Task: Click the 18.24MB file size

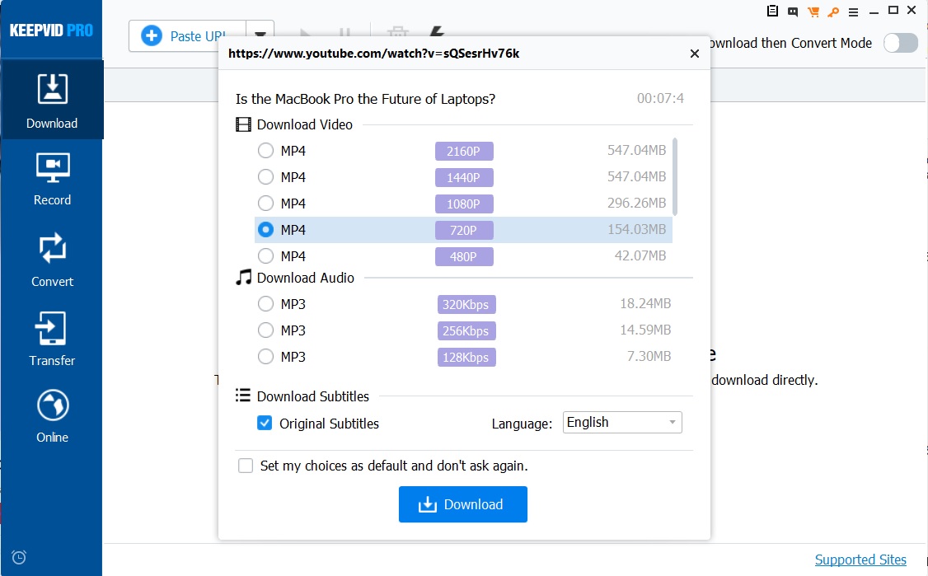Action: [x=645, y=304]
